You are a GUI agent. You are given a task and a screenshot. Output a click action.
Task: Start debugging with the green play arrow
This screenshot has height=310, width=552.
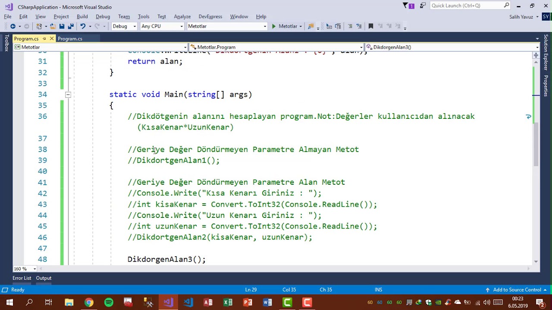pos(273,26)
